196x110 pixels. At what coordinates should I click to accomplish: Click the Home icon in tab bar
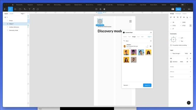pos(13,5)
